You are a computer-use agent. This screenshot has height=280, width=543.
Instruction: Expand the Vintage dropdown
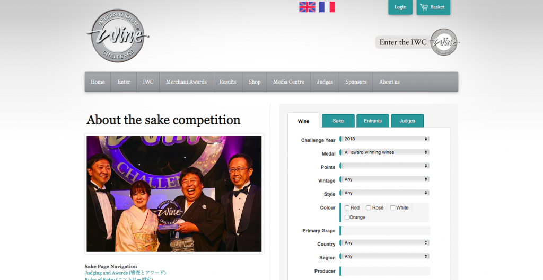385,179
